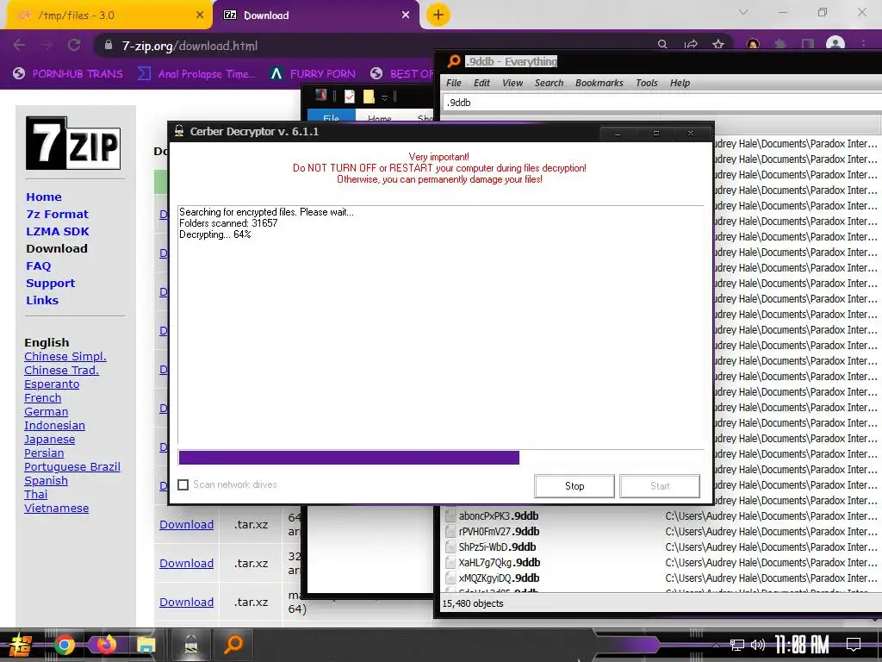Expand Explorer's quick access toolbar dropdown arrow
The width and height of the screenshot is (882, 662).
tap(385, 97)
